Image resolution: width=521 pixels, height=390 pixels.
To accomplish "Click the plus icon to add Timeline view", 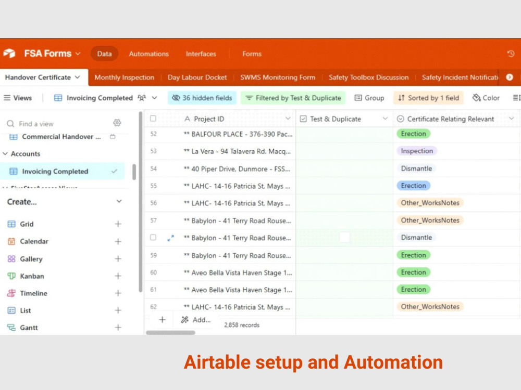I will click(118, 293).
